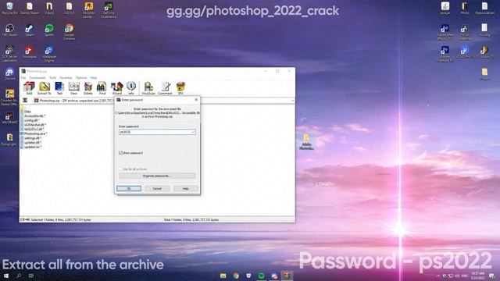Switch to Spotify on the taskbar
Image resolution: width=500 pixels, height=281 pixels.
(x=261, y=276)
